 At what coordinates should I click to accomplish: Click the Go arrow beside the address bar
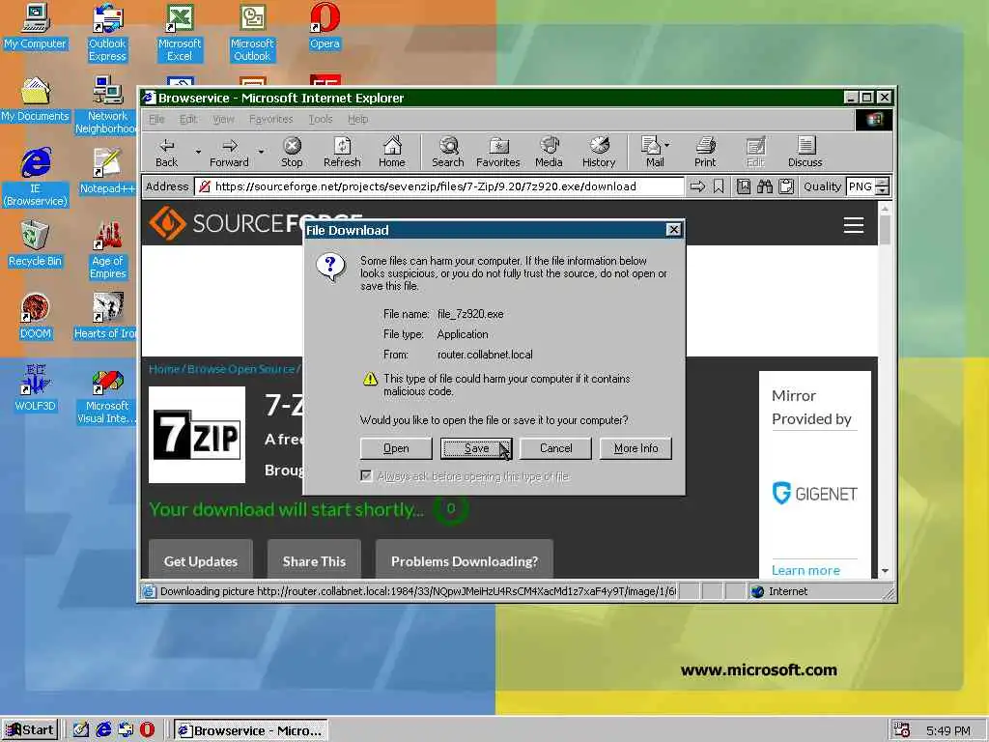pos(697,186)
